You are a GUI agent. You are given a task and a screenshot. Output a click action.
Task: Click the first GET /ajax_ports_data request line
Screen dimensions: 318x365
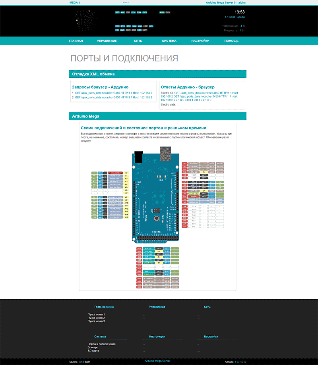[113, 93]
